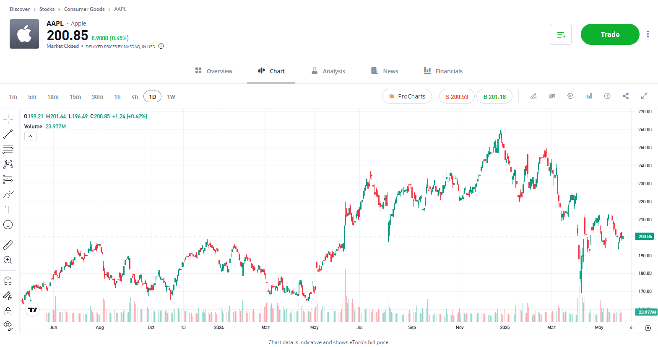Select the text annotation tool

(x=8, y=210)
